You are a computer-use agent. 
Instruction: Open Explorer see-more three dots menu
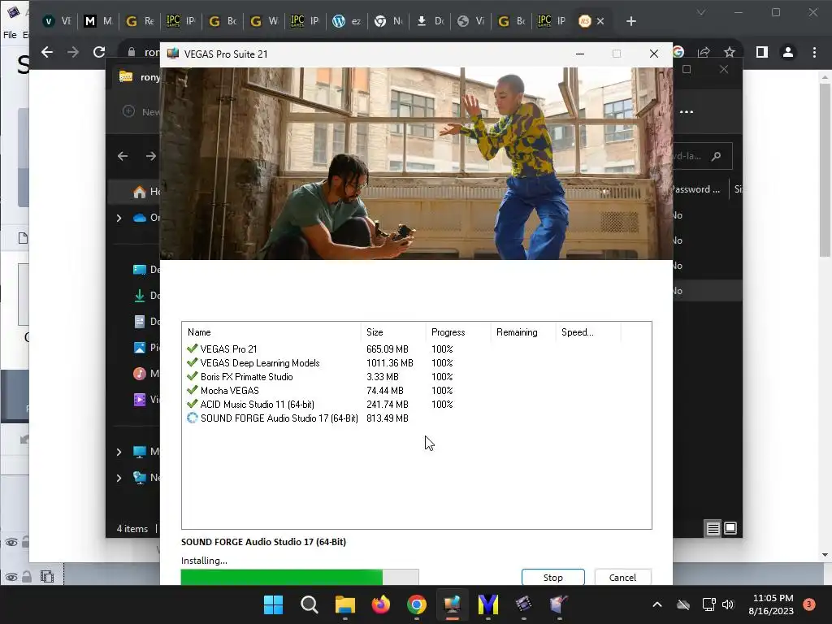click(687, 112)
